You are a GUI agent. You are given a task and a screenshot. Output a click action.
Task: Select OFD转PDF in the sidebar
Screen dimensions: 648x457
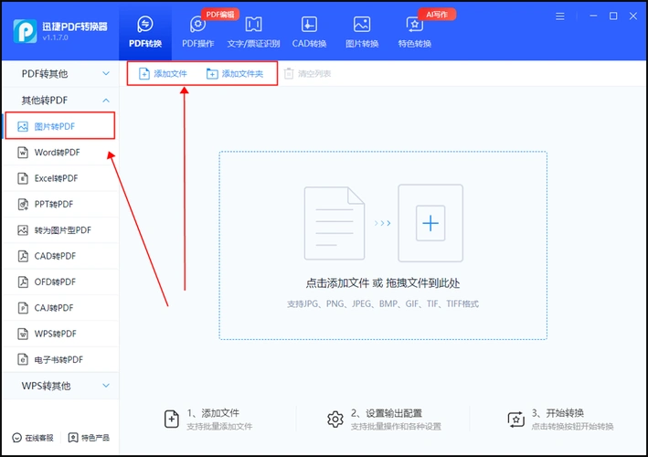coord(60,282)
